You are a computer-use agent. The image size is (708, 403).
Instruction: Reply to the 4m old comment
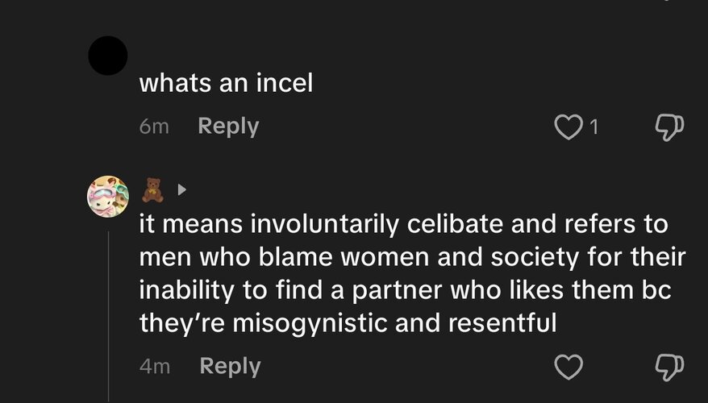(x=230, y=367)
